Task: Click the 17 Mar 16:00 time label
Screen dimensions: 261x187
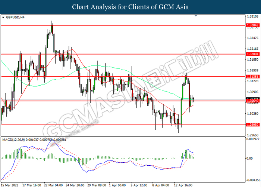Action: point(32,185)
